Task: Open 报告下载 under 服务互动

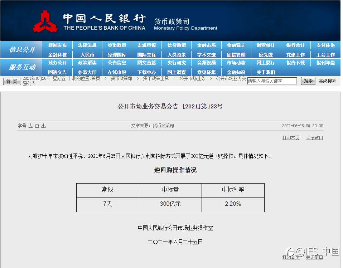Action: [x=295, y=63]
